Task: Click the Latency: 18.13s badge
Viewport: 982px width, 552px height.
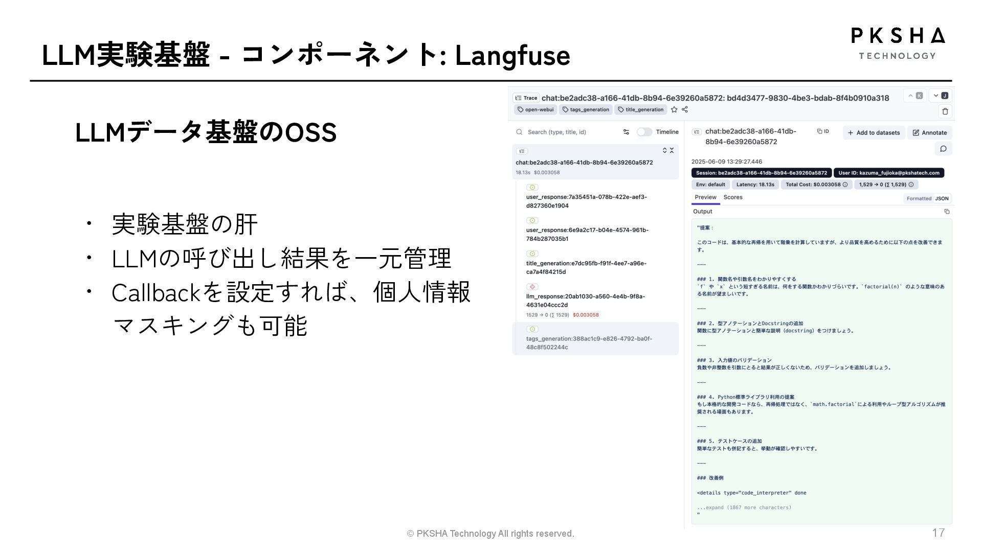Action: click(x=755, y=185)
